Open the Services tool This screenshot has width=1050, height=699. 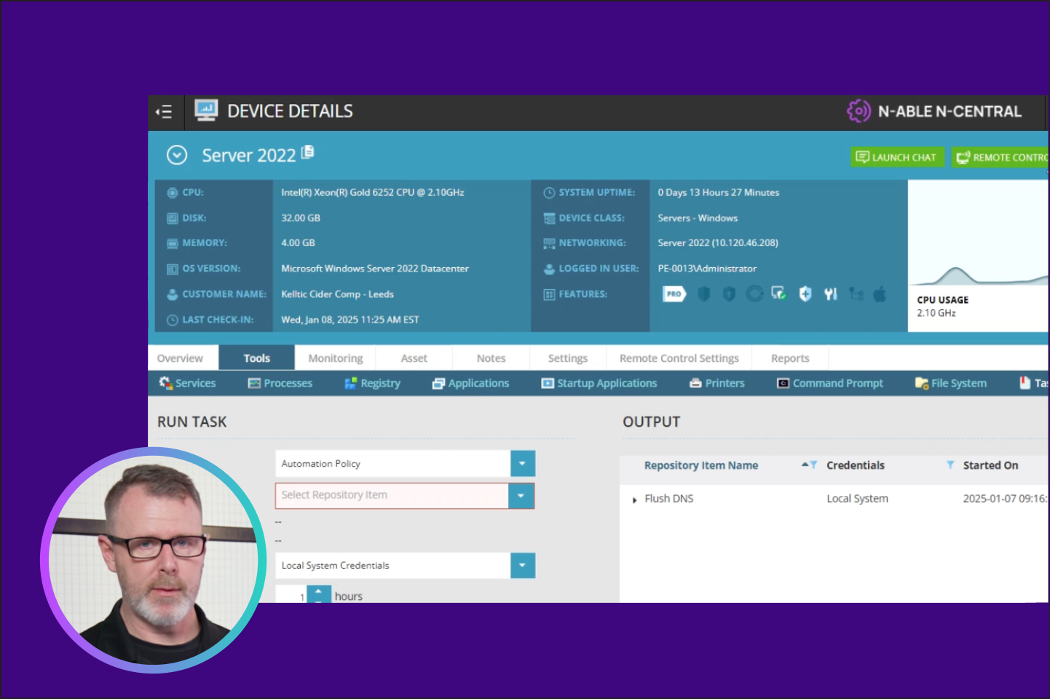tap(187, 383)
